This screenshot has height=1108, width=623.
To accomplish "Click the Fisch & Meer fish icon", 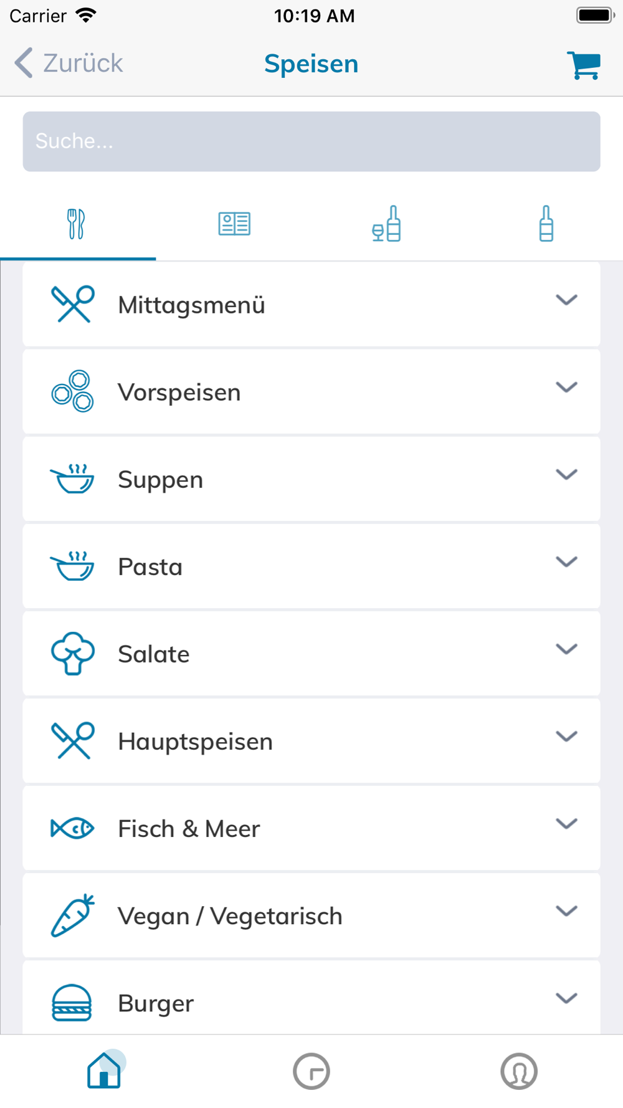I will (72, 828).
